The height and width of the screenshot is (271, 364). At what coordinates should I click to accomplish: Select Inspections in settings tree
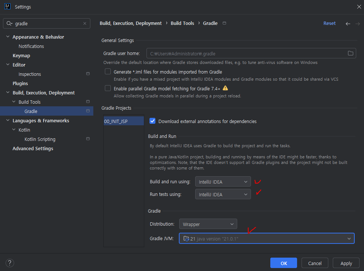point(30,74)
